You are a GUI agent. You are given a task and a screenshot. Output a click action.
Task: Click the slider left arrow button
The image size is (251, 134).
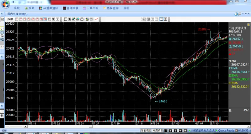pyautogui.click(x=26, y=127)
